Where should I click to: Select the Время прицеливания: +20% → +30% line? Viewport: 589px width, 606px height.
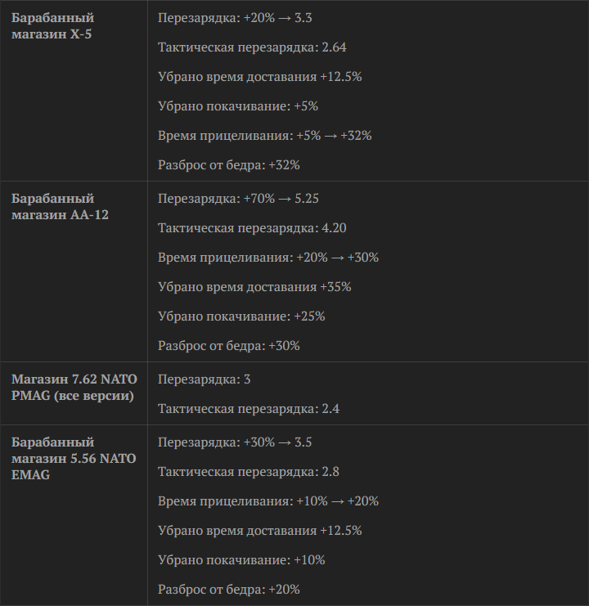[x=268, y=258]
